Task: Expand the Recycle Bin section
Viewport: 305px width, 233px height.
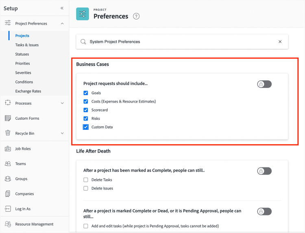Action: pyautogui.click(x=62, y=134)
